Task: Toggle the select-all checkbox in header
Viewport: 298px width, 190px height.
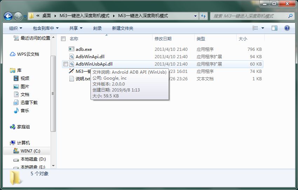Action: tap(63, 39)
